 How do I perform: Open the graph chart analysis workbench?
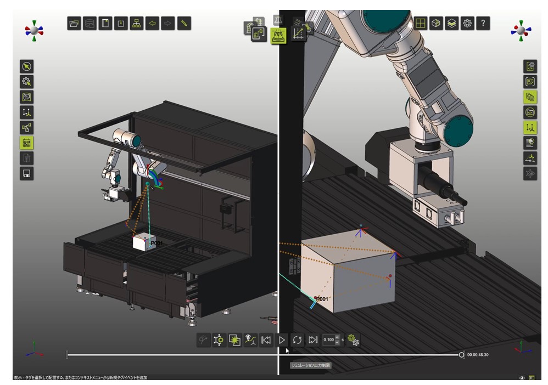pos(298,34)
